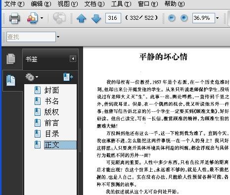Open the 文件(F) menu
The image size is (230, 195).
point(14,4)
